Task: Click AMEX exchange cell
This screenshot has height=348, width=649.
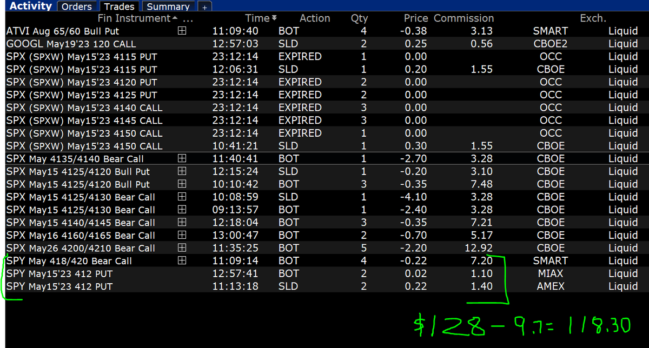Action: point(551,286)
